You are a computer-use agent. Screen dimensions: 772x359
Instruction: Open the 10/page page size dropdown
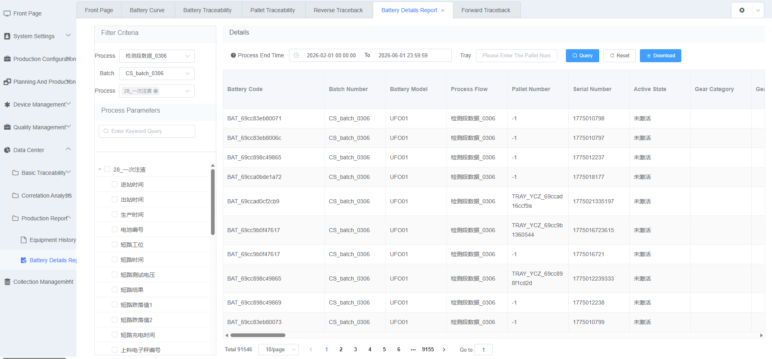coord(278,349)
